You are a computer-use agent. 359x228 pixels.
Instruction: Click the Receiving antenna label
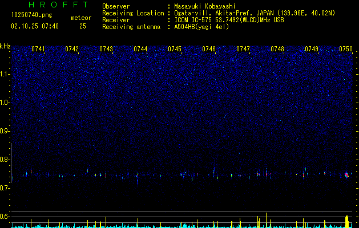click(131, 27)
